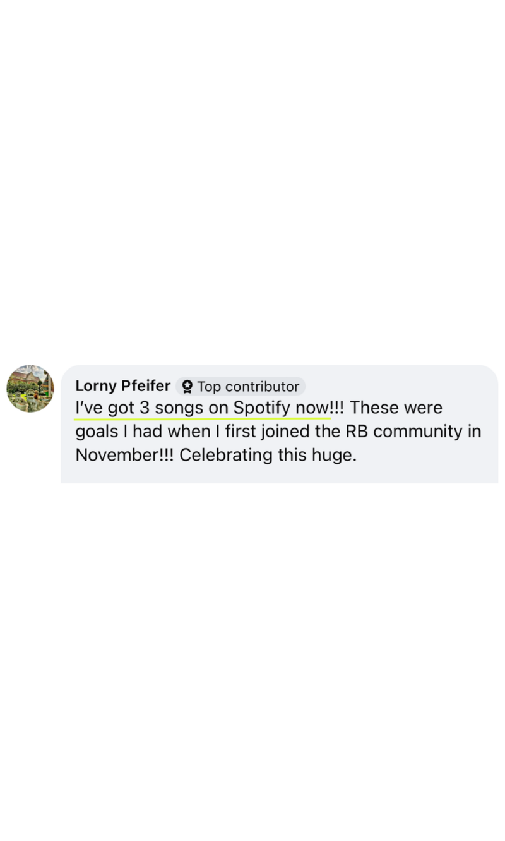Click the words 3 songs
Viewport: 505px width, 841px height.
pyautogui.click(x=167, y=408)
